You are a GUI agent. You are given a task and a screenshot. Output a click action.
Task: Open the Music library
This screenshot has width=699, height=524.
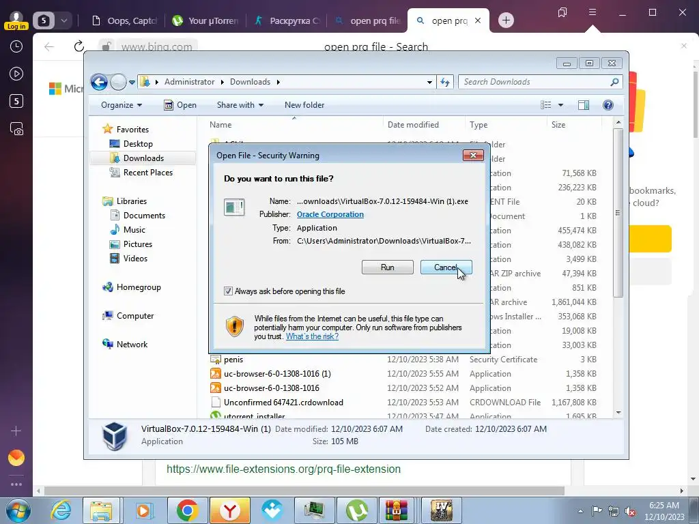(x=134, y=230)
